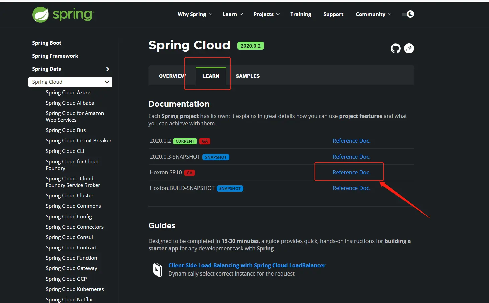The width and height of the screenshot is (489, 303).
Task: Open the Stack Overflow icon link
Action: point(409,48)
